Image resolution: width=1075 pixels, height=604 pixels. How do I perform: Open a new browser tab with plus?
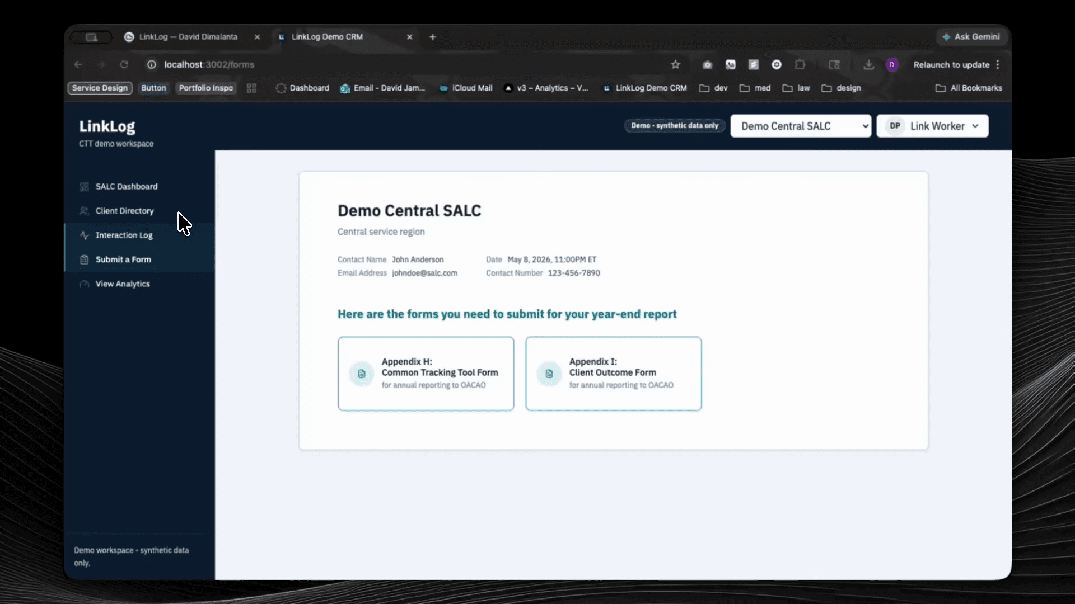(x=433, y=37)
